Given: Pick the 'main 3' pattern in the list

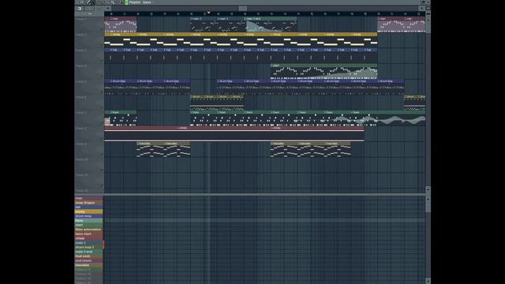Looking at the screenshot, I should click(88, 243).
